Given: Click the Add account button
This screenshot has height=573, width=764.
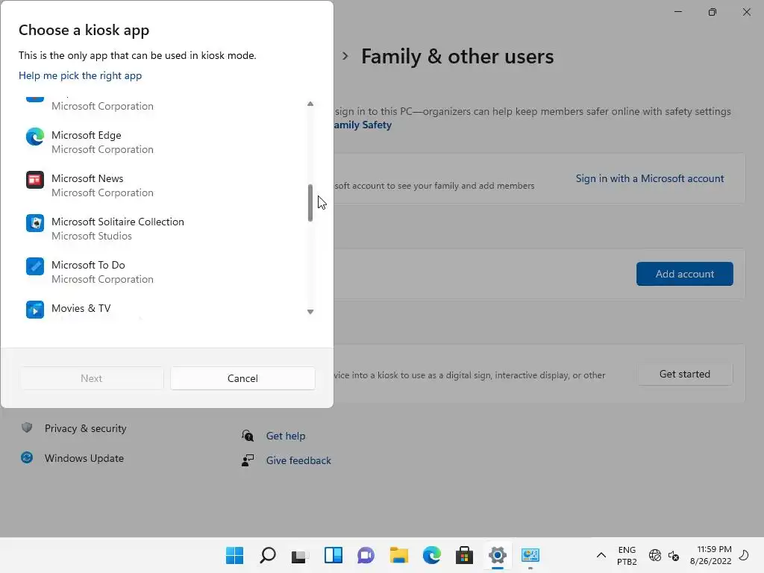Looking at the screenshot, I should (x=684, y=274).
